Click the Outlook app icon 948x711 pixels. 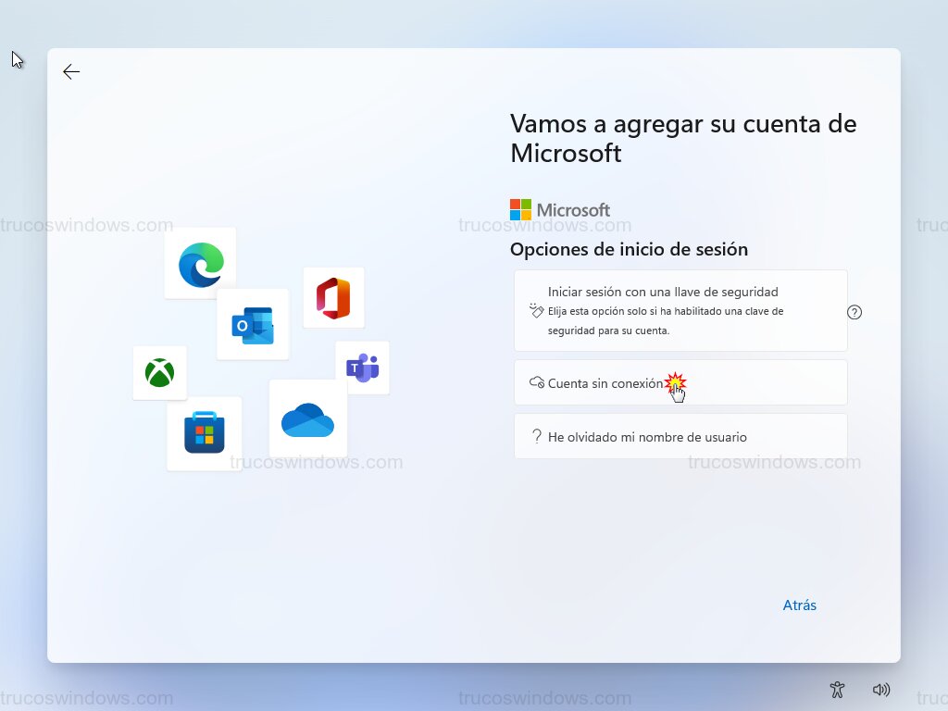[x=253, y=324]
